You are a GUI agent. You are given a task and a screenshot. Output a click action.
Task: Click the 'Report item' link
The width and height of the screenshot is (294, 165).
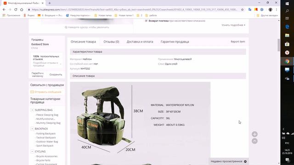(x=238, y=42)
